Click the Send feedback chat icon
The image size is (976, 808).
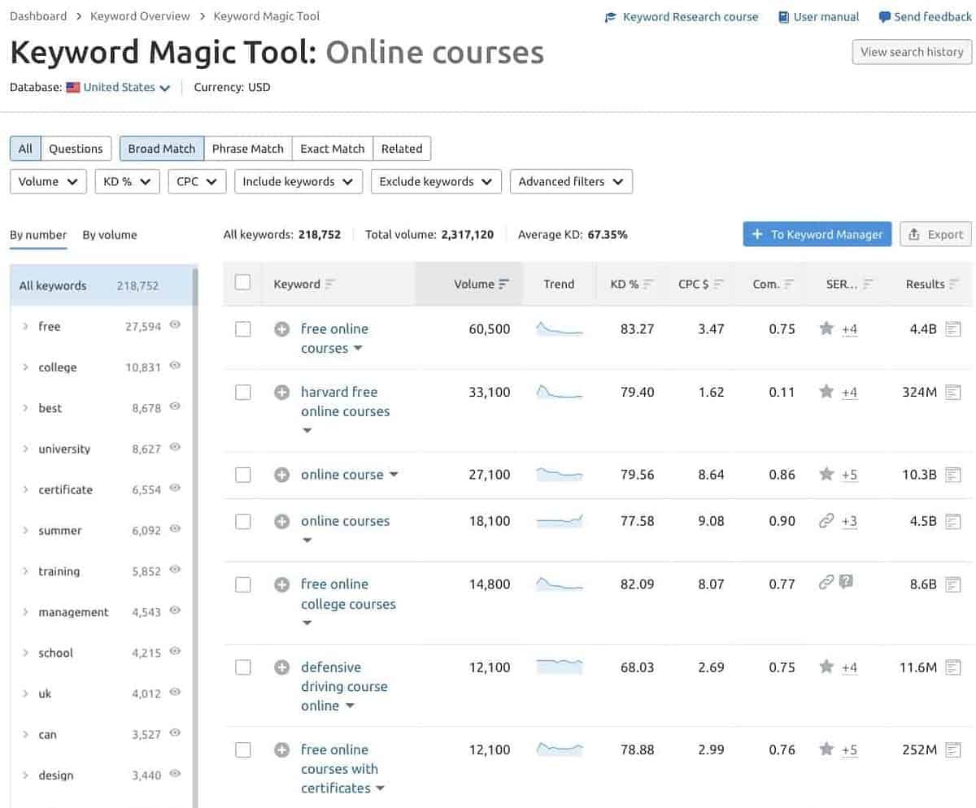886,16
